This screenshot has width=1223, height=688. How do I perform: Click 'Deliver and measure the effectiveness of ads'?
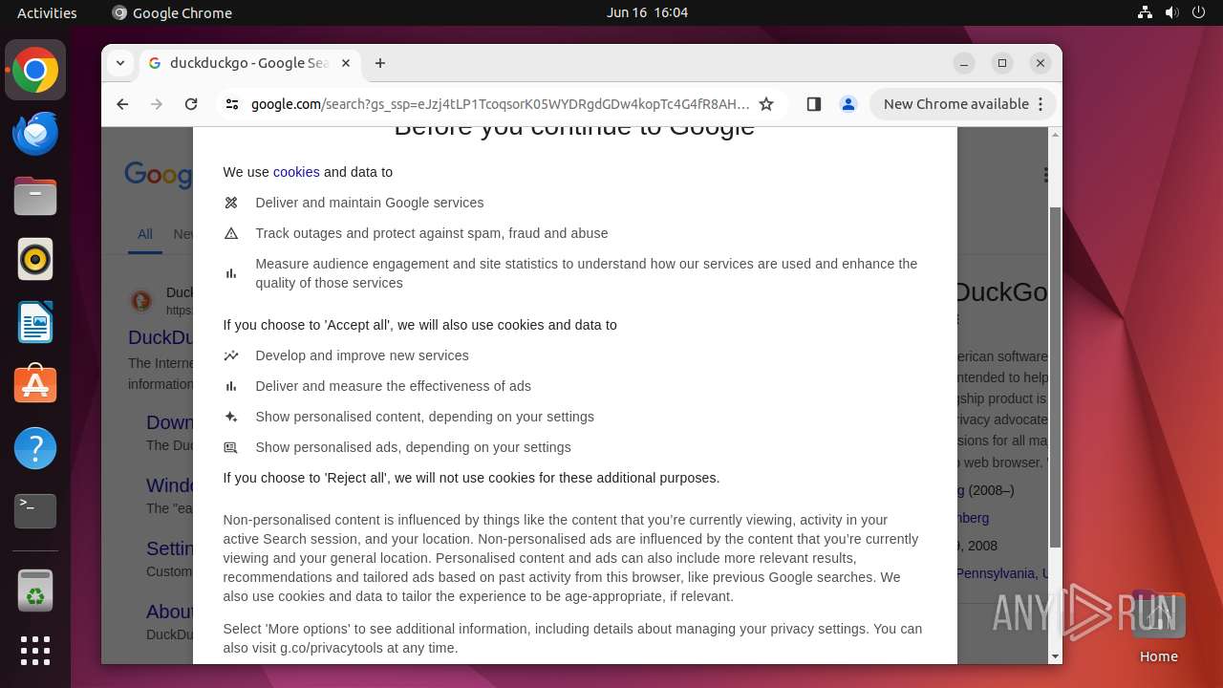point(393,386)
